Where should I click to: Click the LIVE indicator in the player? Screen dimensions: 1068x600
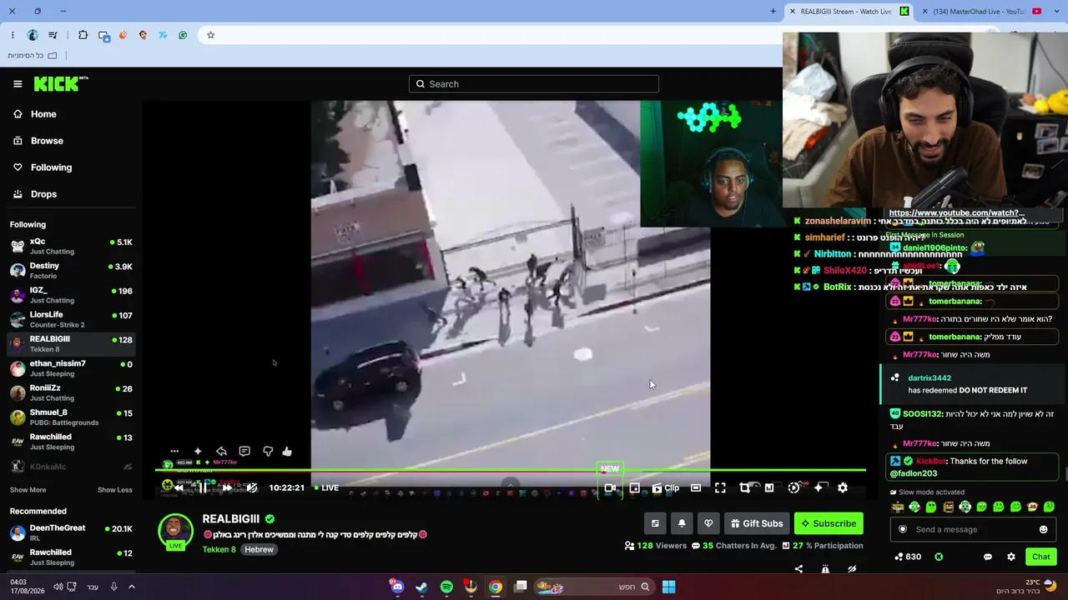click(326, 487)
